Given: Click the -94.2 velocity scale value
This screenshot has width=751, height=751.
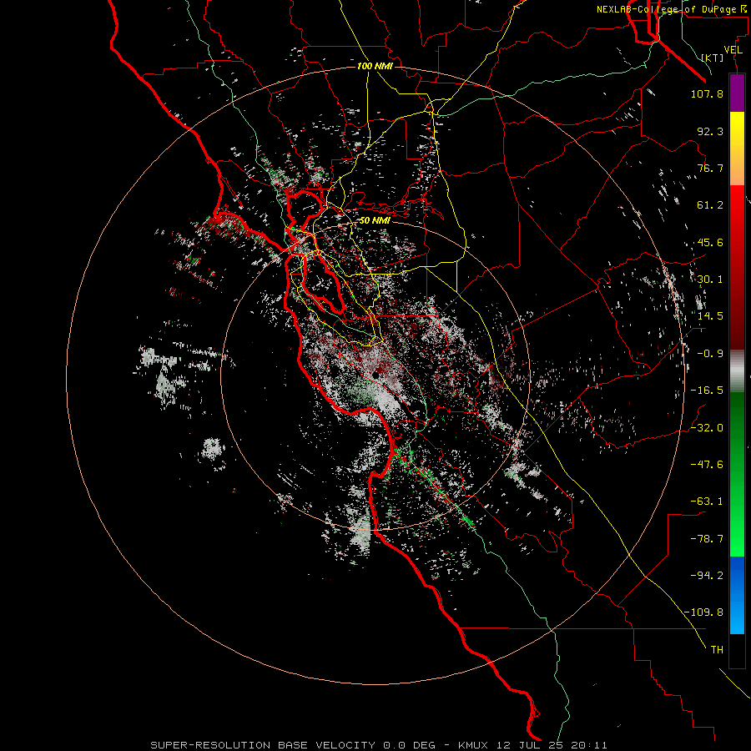Looking at the screenshot, I should [707, 576].
